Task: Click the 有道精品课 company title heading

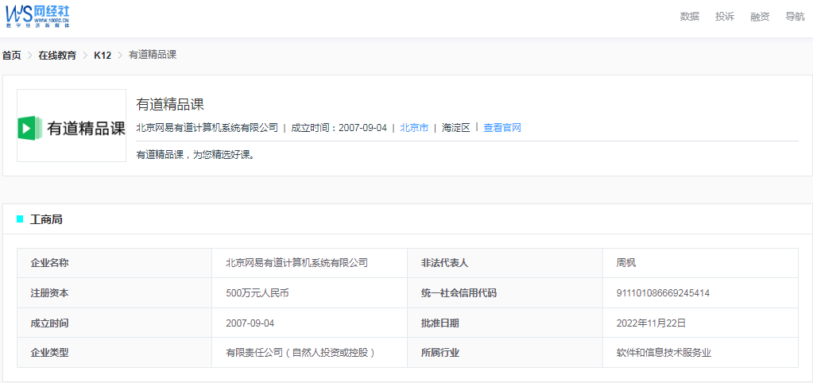Action: 170,104
